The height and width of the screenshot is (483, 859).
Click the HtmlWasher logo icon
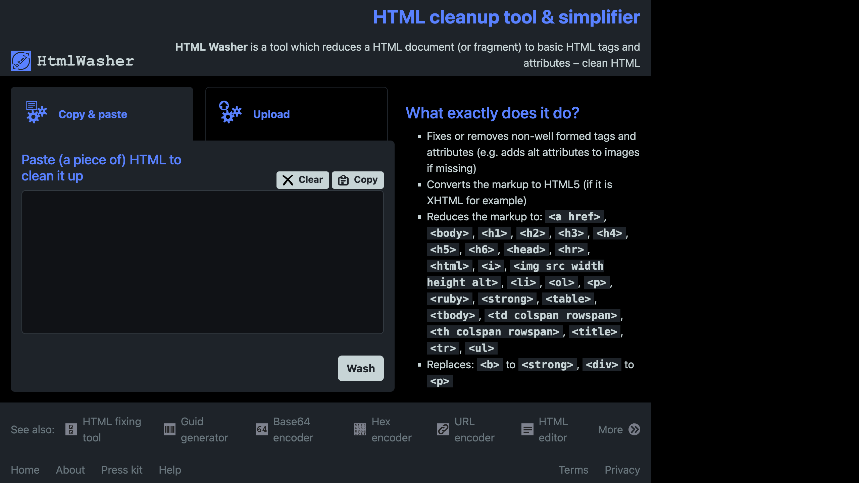coord(21,61)
